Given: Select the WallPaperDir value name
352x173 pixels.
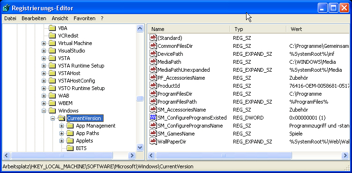Looking at the screenshot, I should click(172, 142).
